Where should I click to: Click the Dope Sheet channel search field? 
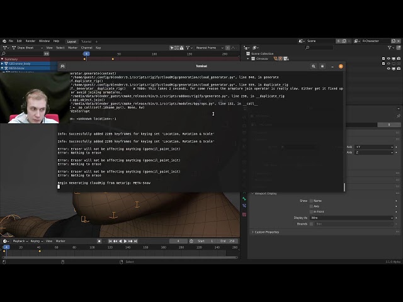click(22, 53)
